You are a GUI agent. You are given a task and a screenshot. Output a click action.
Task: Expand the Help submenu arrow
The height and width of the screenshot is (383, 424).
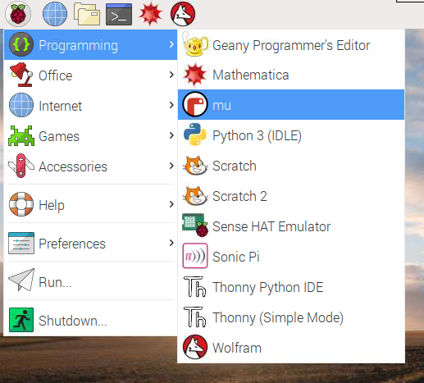pyautogui.click(x=171, y=204)
